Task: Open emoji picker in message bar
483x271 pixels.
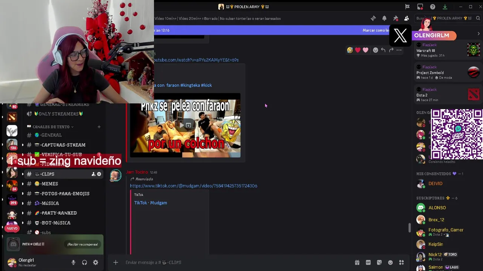Action: (391, 262)
